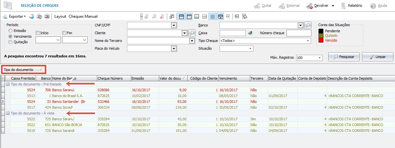The image size is (395, 148).
Task: Click the printer icon in toolbar
Action: [x=47, y=16]
